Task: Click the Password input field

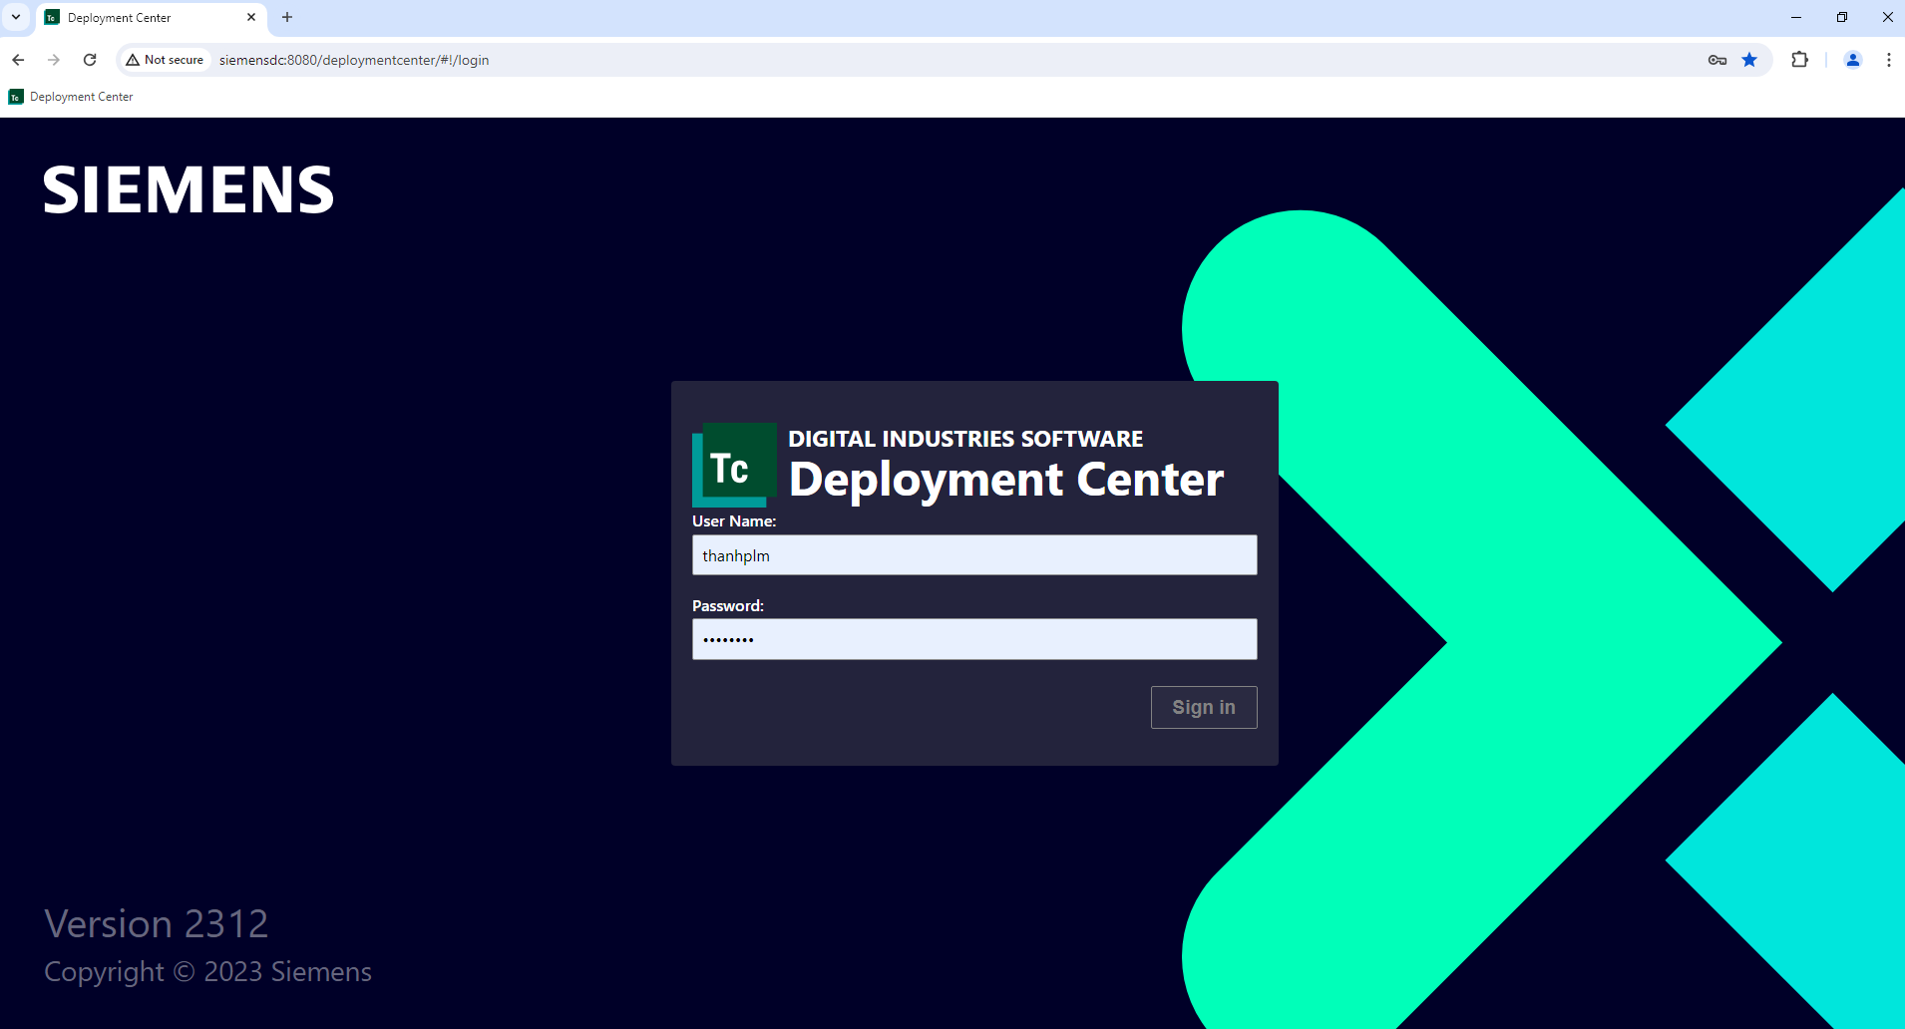Action: click(x=973, y=639)
